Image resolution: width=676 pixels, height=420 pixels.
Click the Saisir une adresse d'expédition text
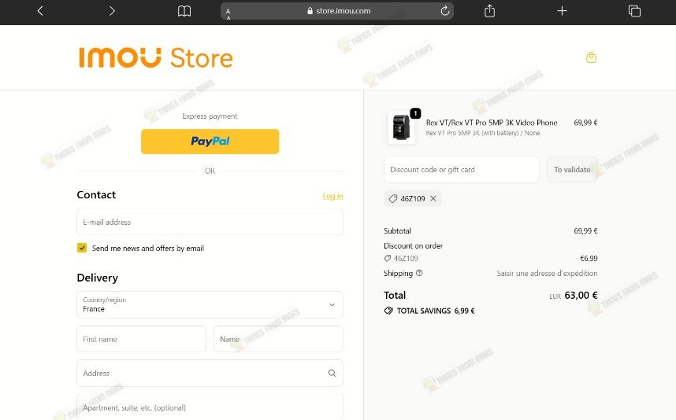point(547,273)
